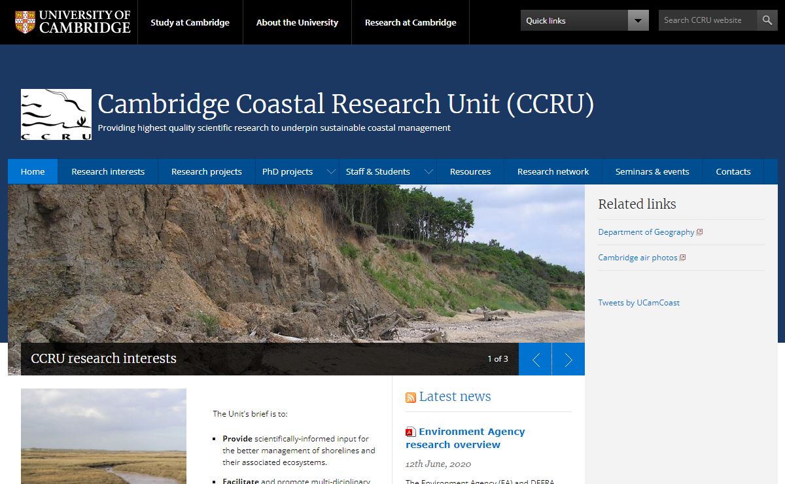785x484 pixels.
Task: Click the CCRU logo image
Action: click(56, 114)
